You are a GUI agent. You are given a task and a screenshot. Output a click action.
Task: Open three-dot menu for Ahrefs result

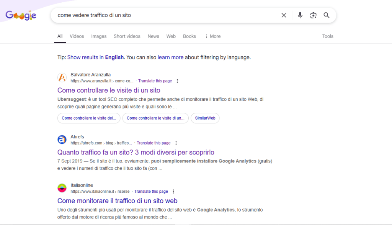176,143
